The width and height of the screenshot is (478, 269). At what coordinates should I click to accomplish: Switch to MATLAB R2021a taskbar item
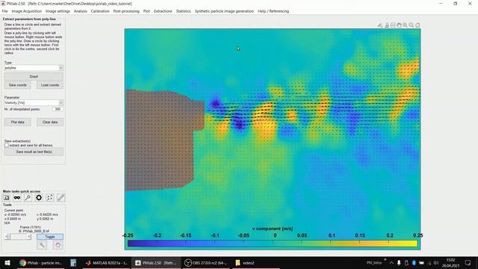click(x=106, y=262)
